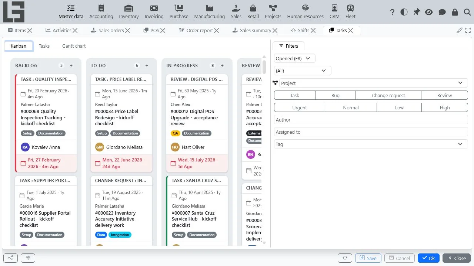Click the Save button
Screen dimensions: 474x266
pyautogui.click(x=368, y=258)
